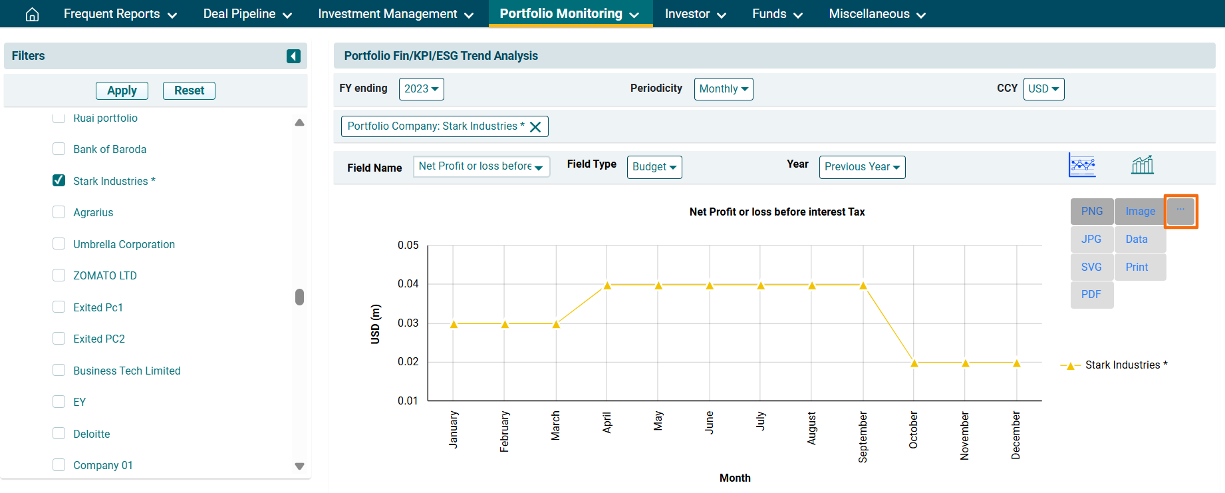Expand the Field Type Budget dropdown

pos(654,167)
